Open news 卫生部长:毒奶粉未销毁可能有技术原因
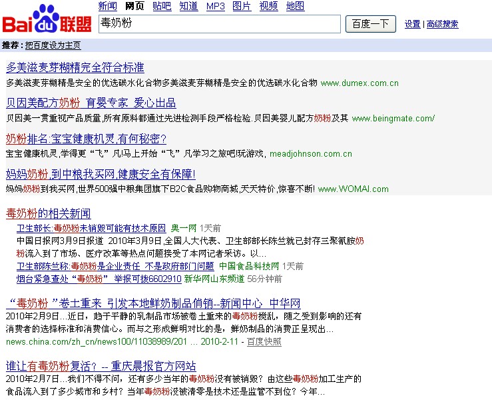 [91, 228]
